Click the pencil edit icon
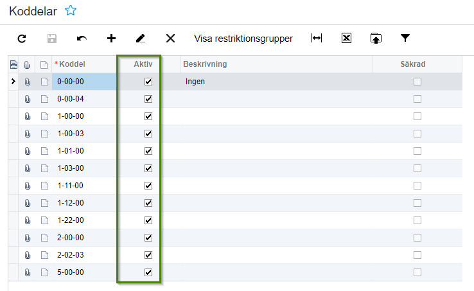The width and height of the screenshot is (474, 291). coord(141,39)
